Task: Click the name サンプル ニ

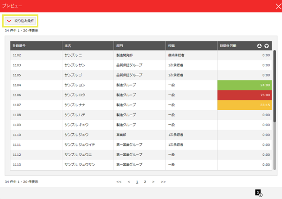Action: coord(73,55)
